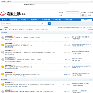93x93 pixels.
Task: Click 收藏本站 bookmark site link
Action: coord(9,2)
